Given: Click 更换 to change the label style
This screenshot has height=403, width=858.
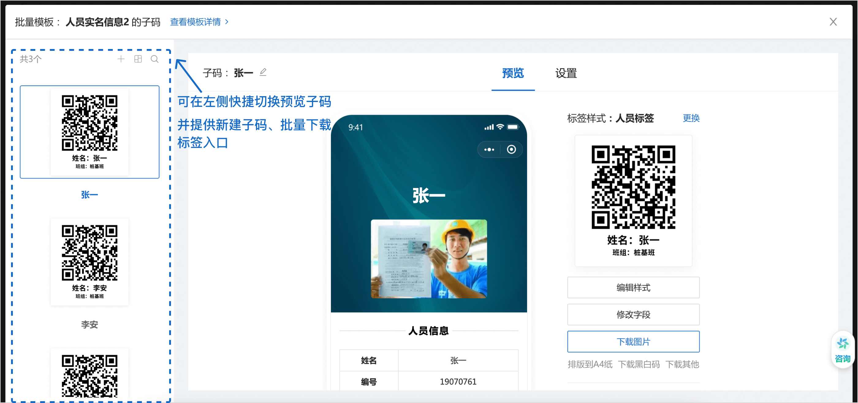Looking at the screenshot, I should [x=691, y=118].
